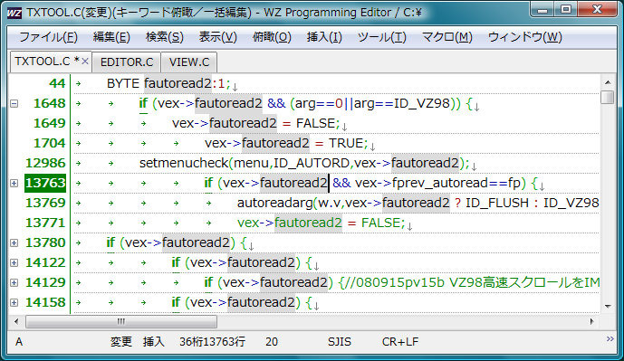The height and width of the screenshot is (361, 624).
Task: Click 'BYTE' on line 44
Action: point(123,83)
